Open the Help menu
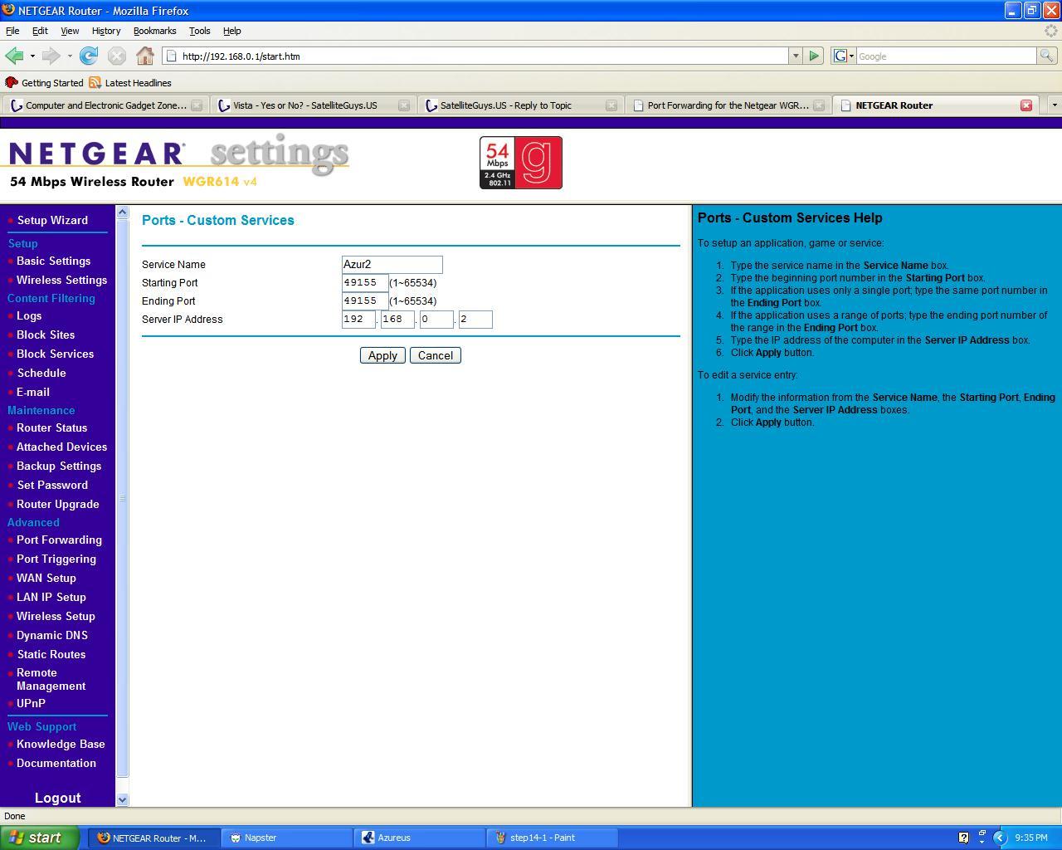This screenshot has width=1062, height=850. (231, 31)
